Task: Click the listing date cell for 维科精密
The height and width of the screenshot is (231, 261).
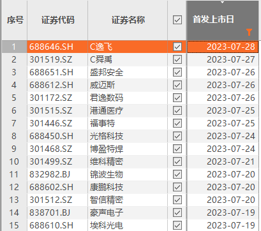Action: (x=223, y=161)
